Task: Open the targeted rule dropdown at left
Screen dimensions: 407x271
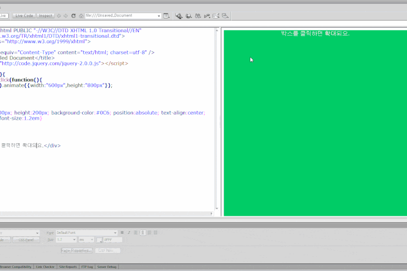Action: point(20,233)
